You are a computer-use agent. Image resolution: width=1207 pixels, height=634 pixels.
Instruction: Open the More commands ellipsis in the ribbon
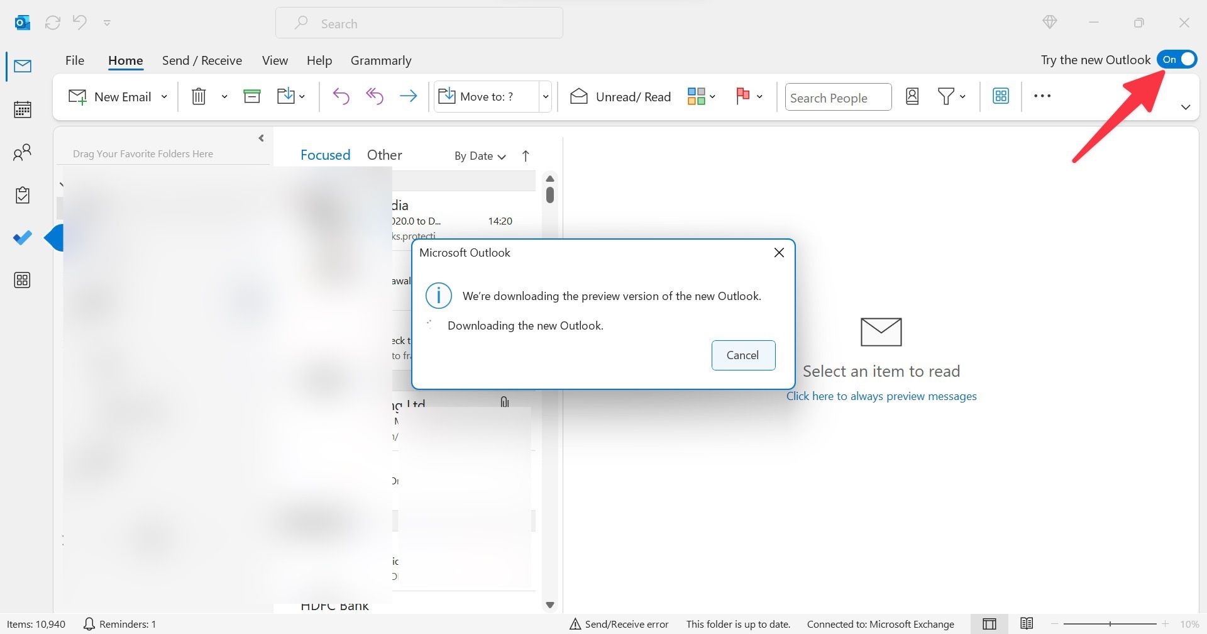coord(1042,96)
